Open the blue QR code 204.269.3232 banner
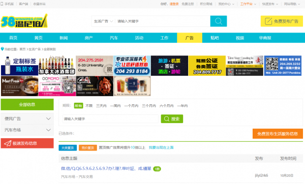This screenshot has width=305, height=184. point(283,66)
